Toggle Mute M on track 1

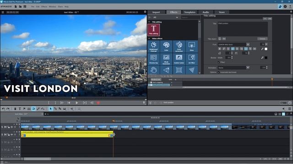[5, 127]
